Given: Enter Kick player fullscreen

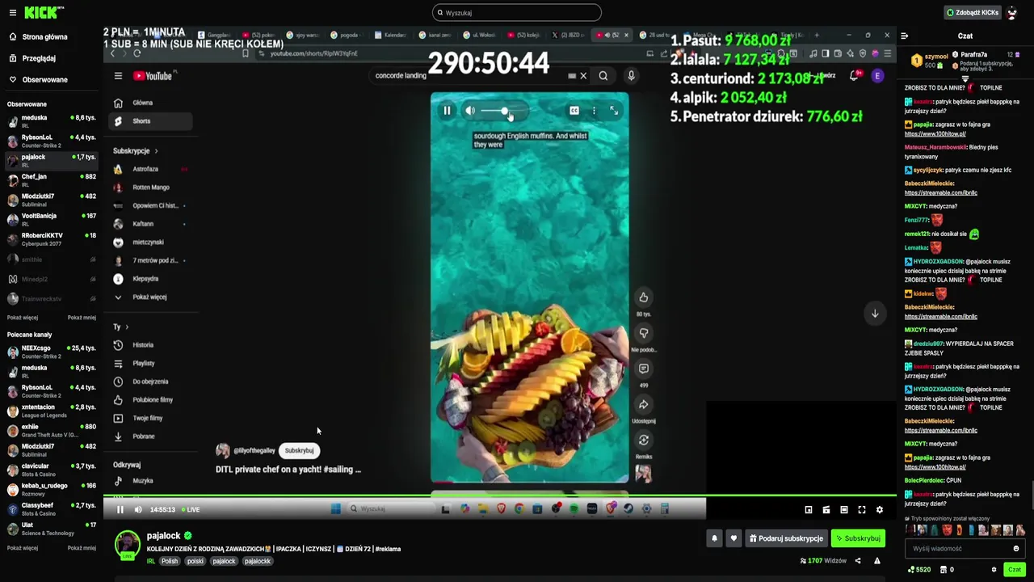Looking at the screenshot, I should (862, 510).
